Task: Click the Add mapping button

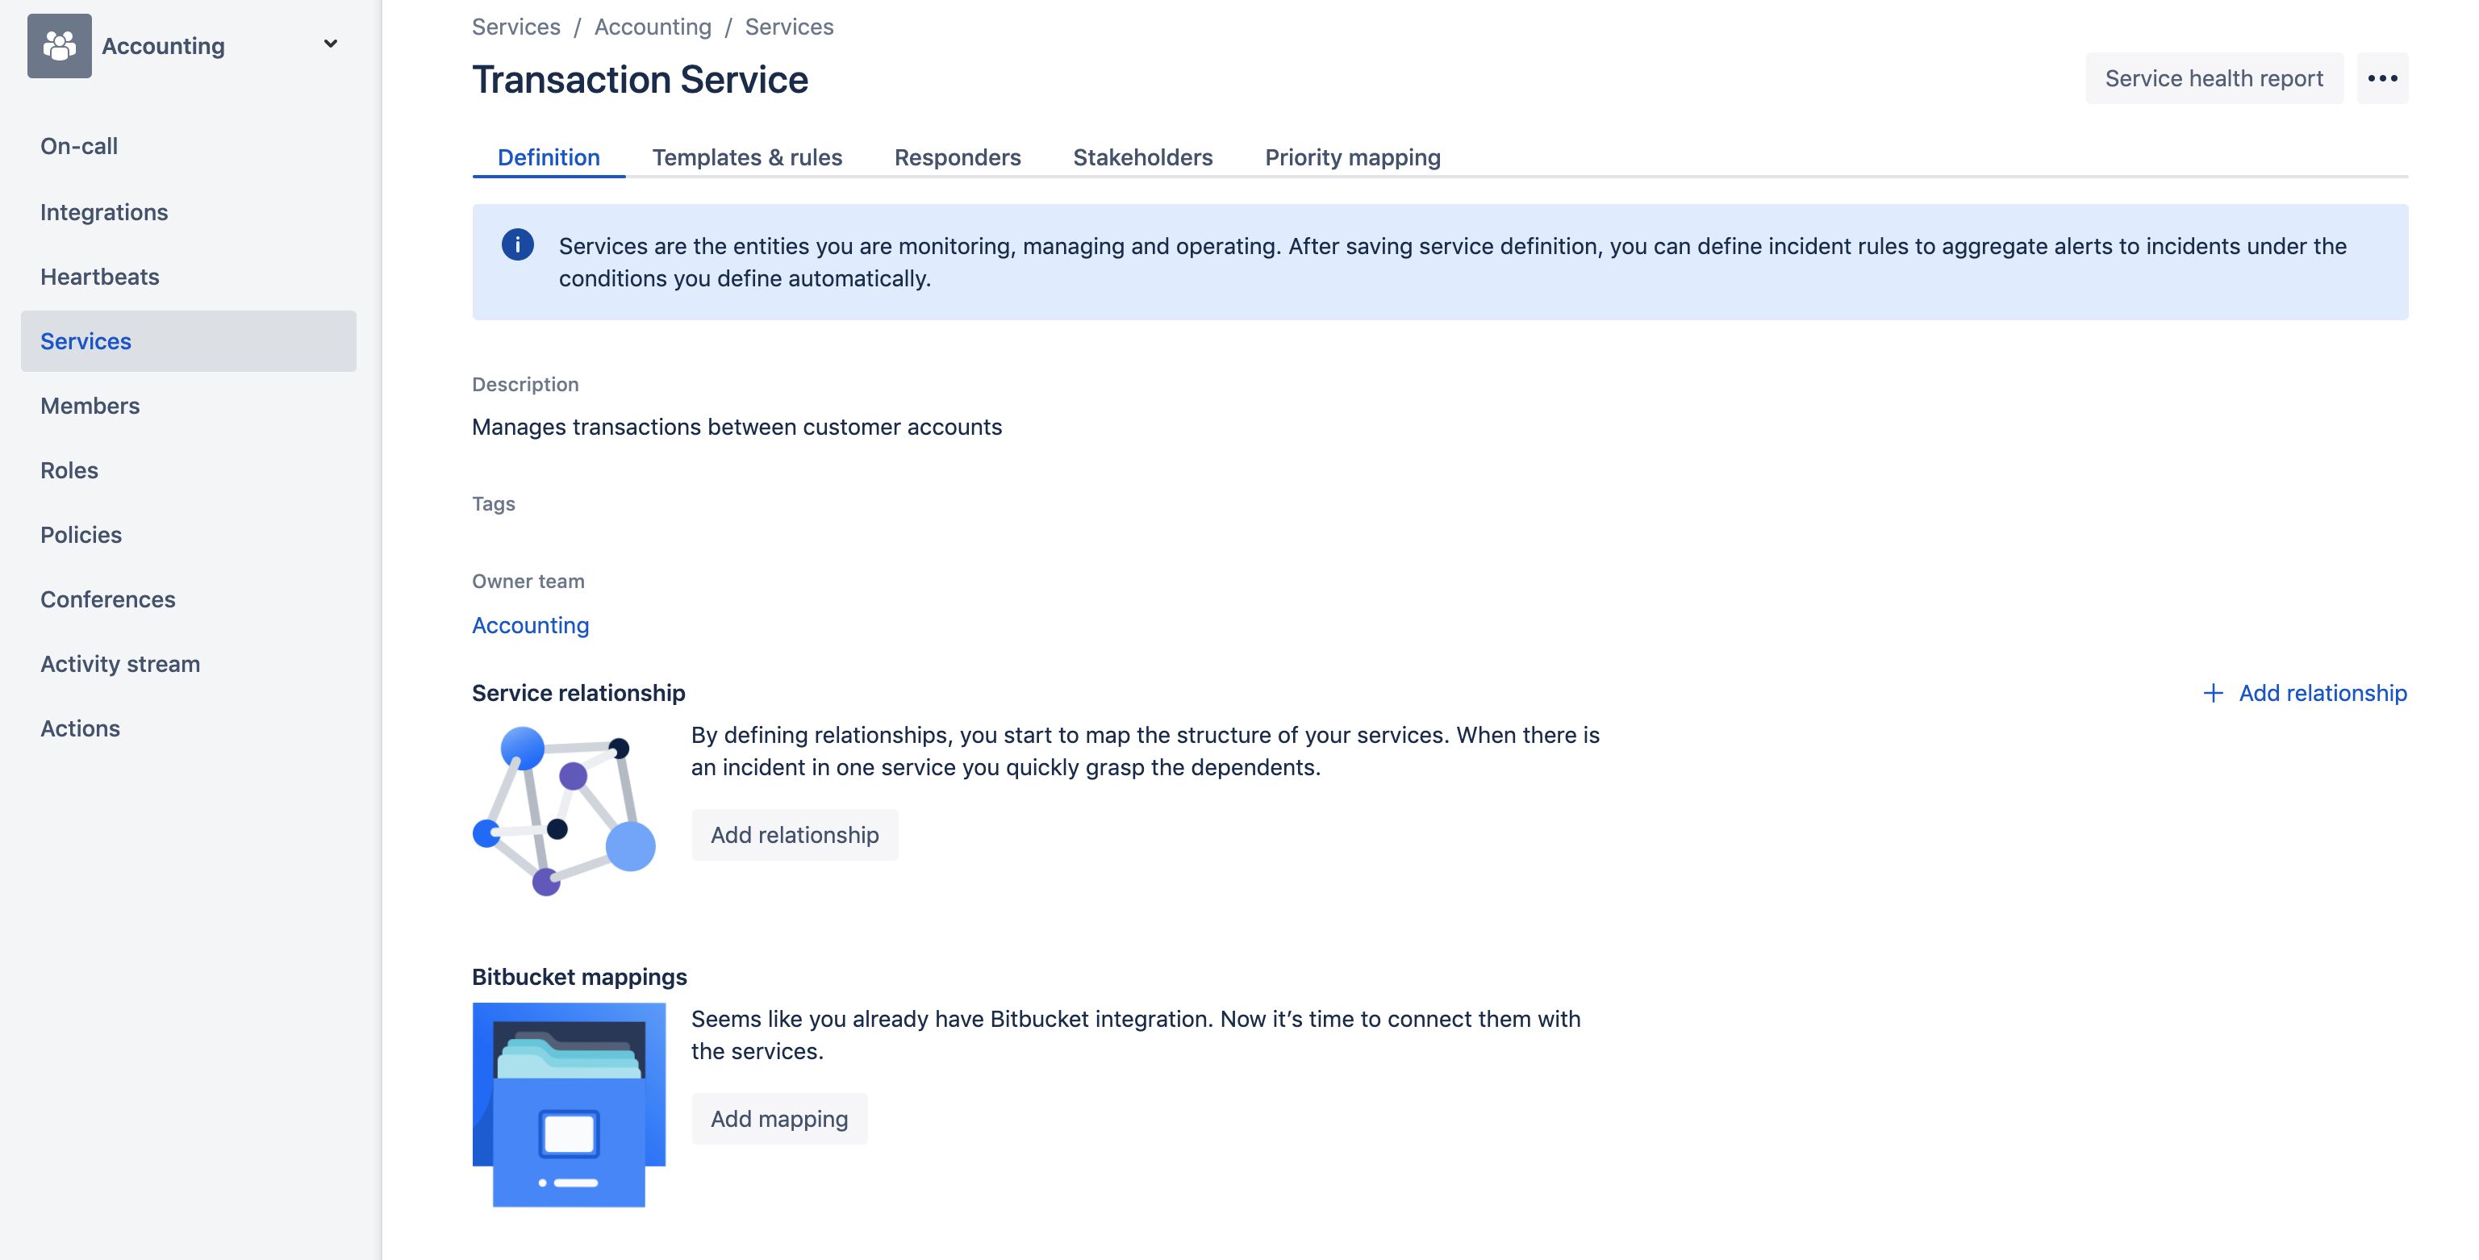Action: click(778, 1119)
